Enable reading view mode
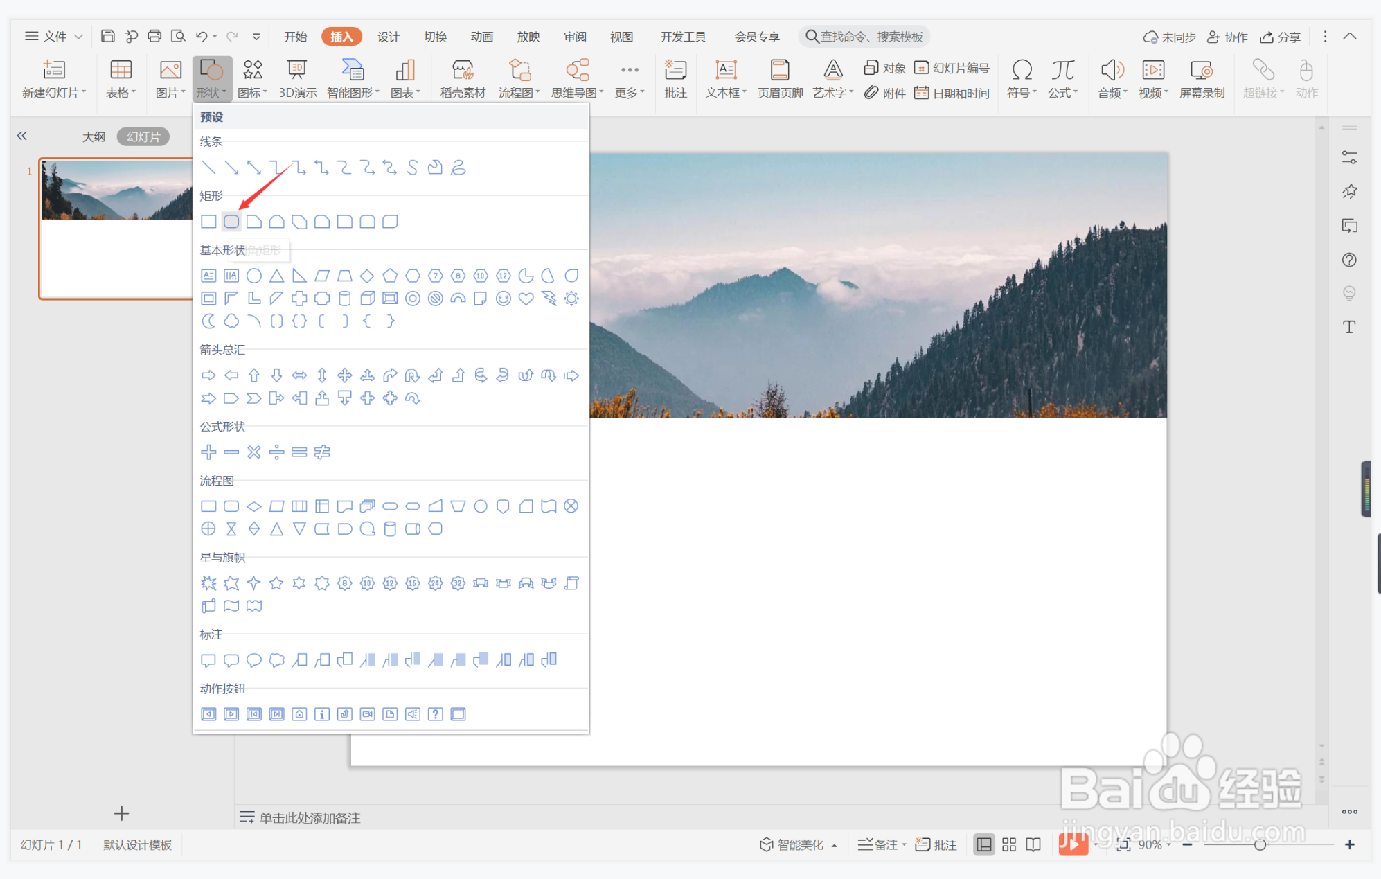This screenshot has height=879, width=1381. (1033, 844)
